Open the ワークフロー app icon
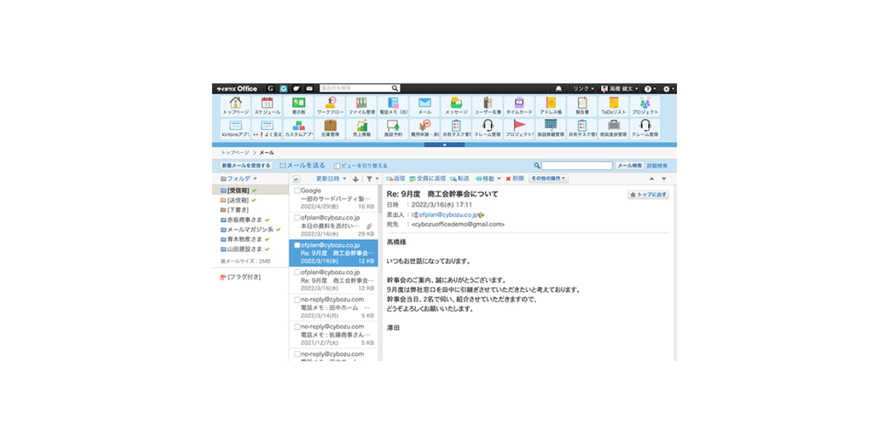 tap(330, 106)
